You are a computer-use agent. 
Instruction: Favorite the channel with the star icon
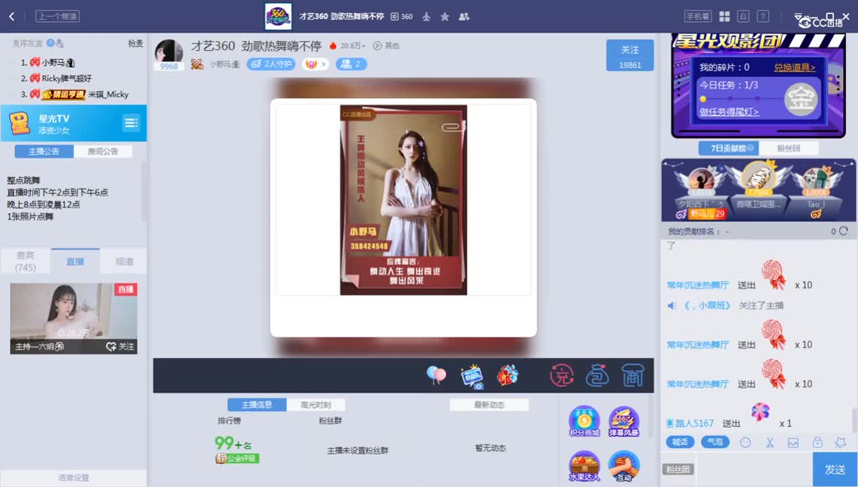445,16
